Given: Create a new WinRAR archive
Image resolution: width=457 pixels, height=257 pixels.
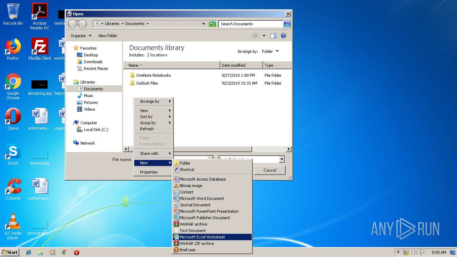Looking at the screenshot, I should click(x=212, y=224).
